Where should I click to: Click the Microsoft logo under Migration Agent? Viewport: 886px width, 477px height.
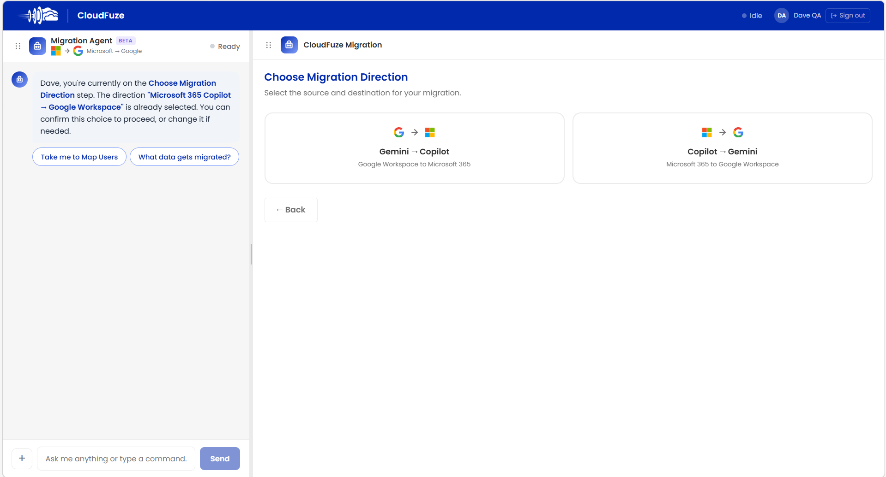point(56,51)
